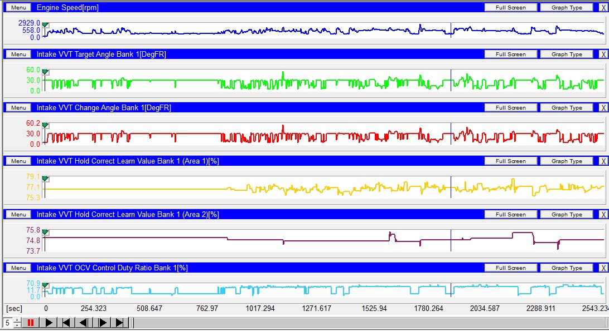Step back one frame
The image size is (609, 331).
(x=84, y=323)
